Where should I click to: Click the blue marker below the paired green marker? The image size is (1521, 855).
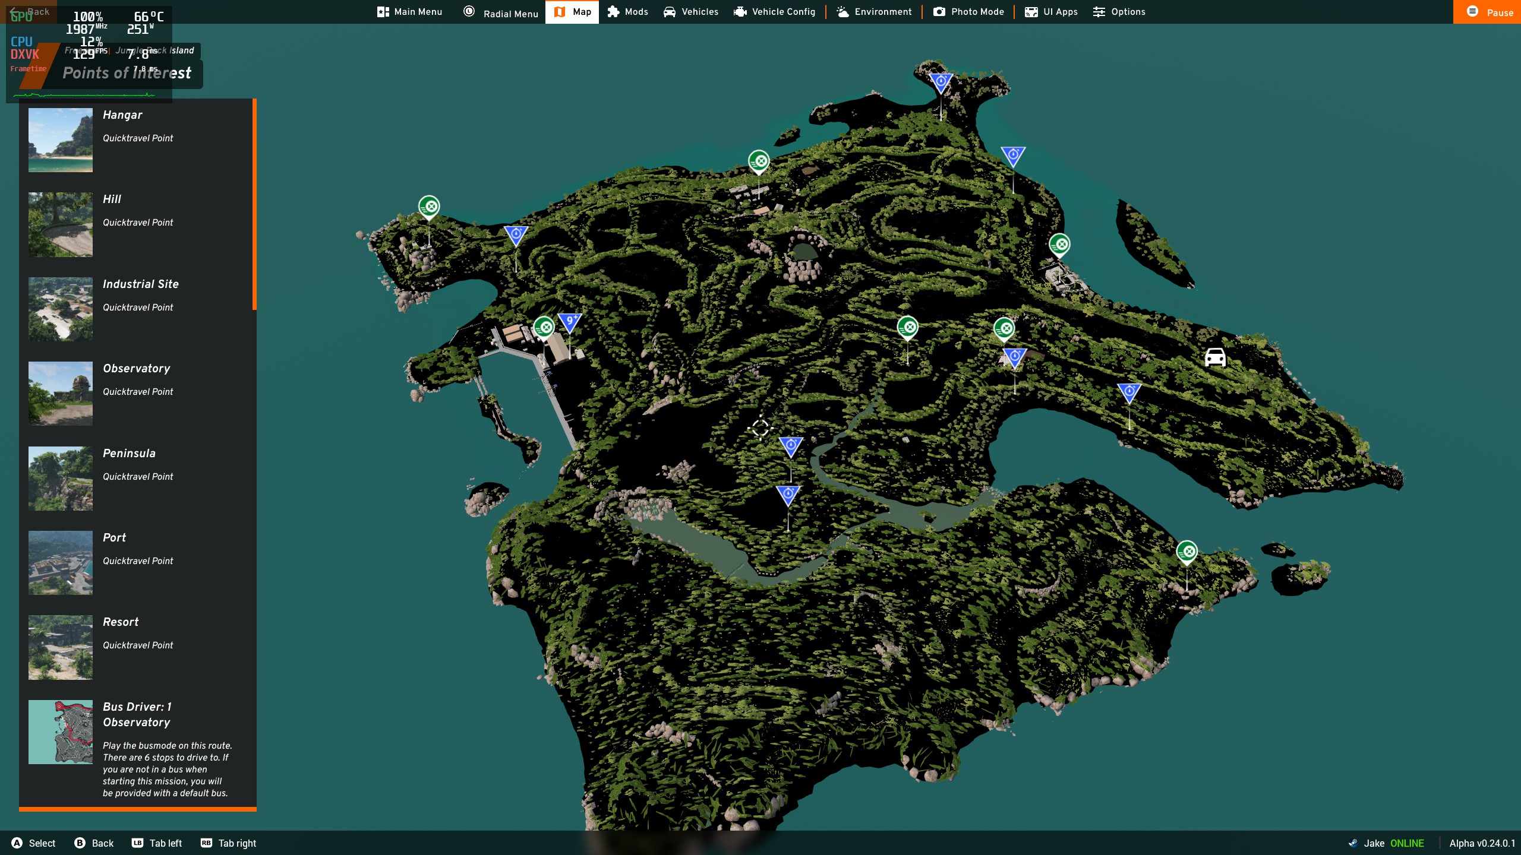[x=1015, y=359]
